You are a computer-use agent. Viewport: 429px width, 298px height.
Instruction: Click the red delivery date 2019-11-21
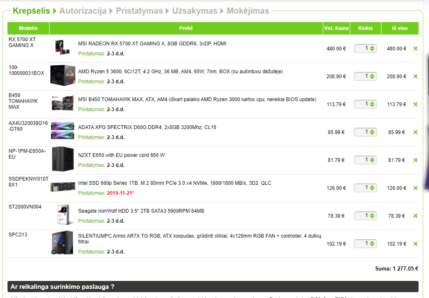click(120, 193)
